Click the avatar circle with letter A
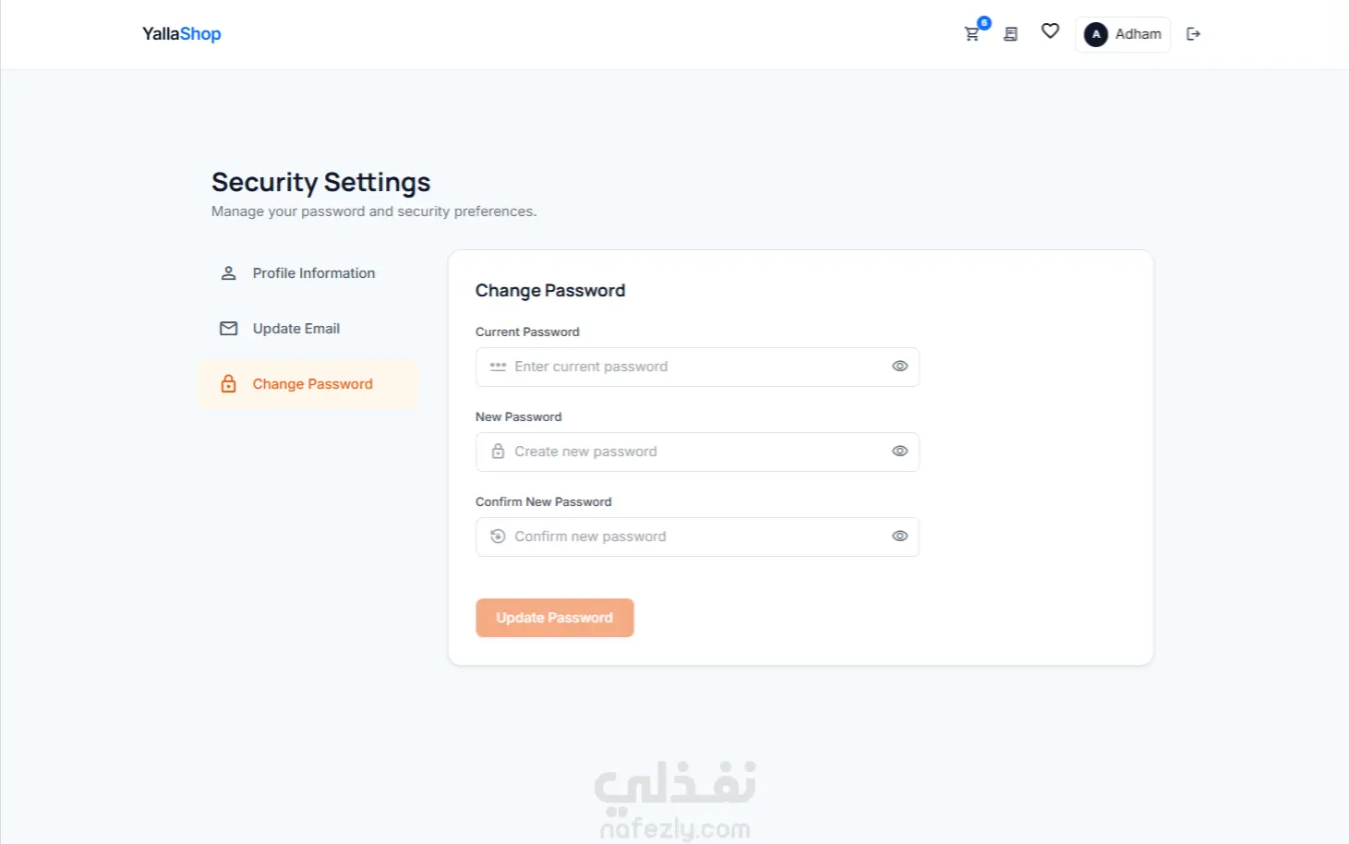1349x844 pixels. [1096, 34]
